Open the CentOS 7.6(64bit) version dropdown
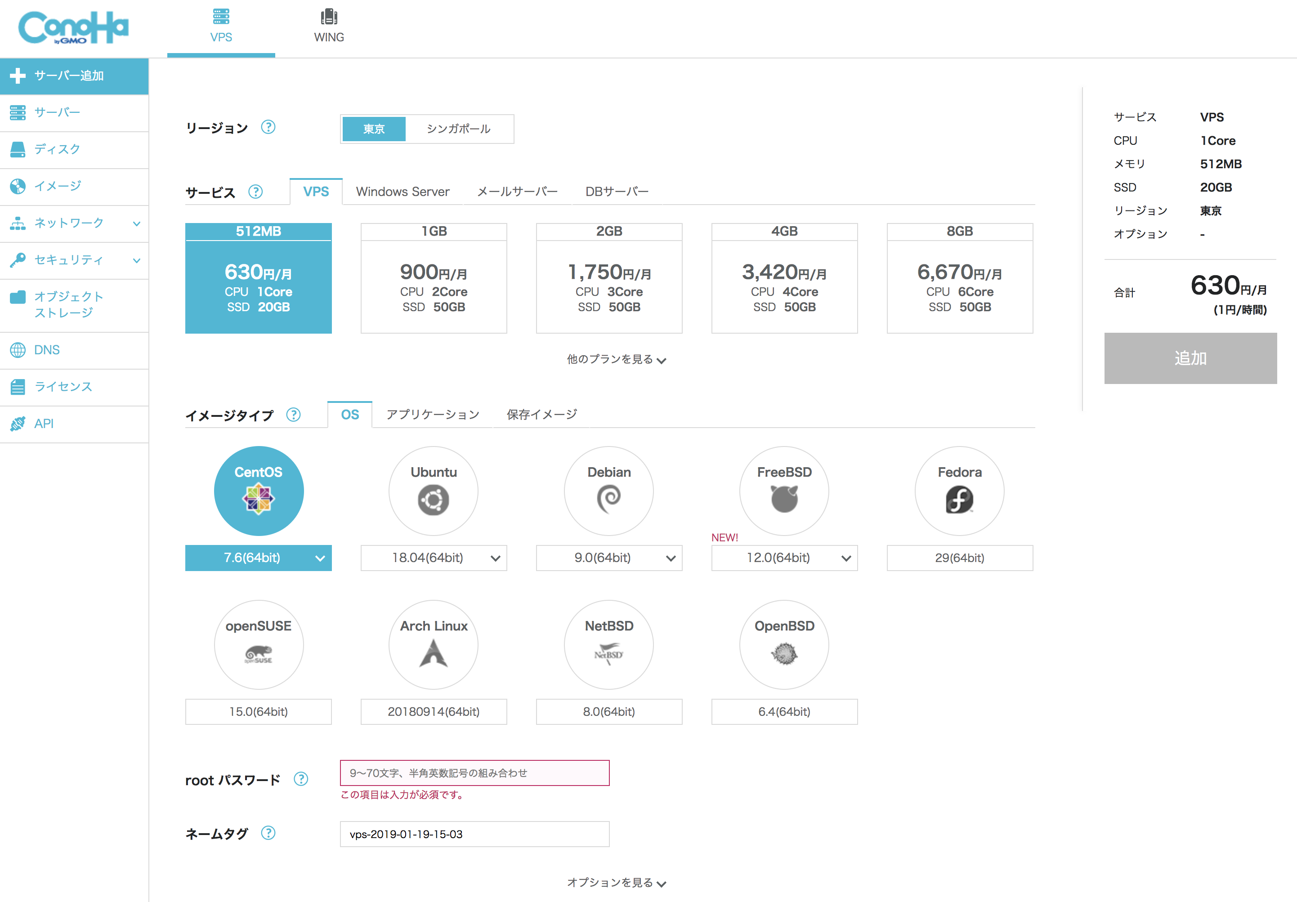This screenshot has height=902, width=1297. [x=258, y=558]
